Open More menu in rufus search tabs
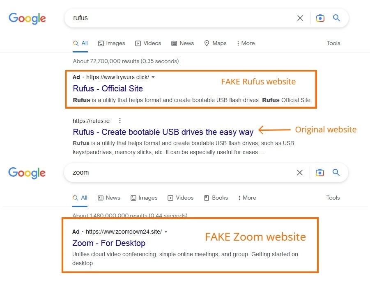The image size is (370, 298). [x=246, y=43]
